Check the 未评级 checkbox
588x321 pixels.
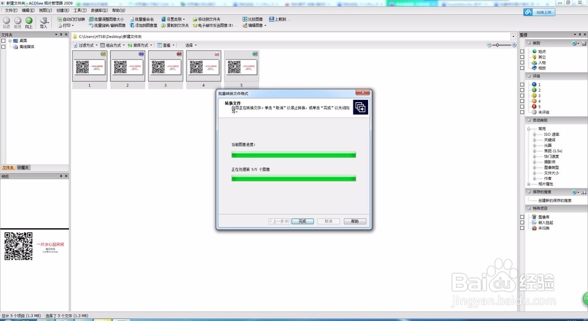[522, 112]
